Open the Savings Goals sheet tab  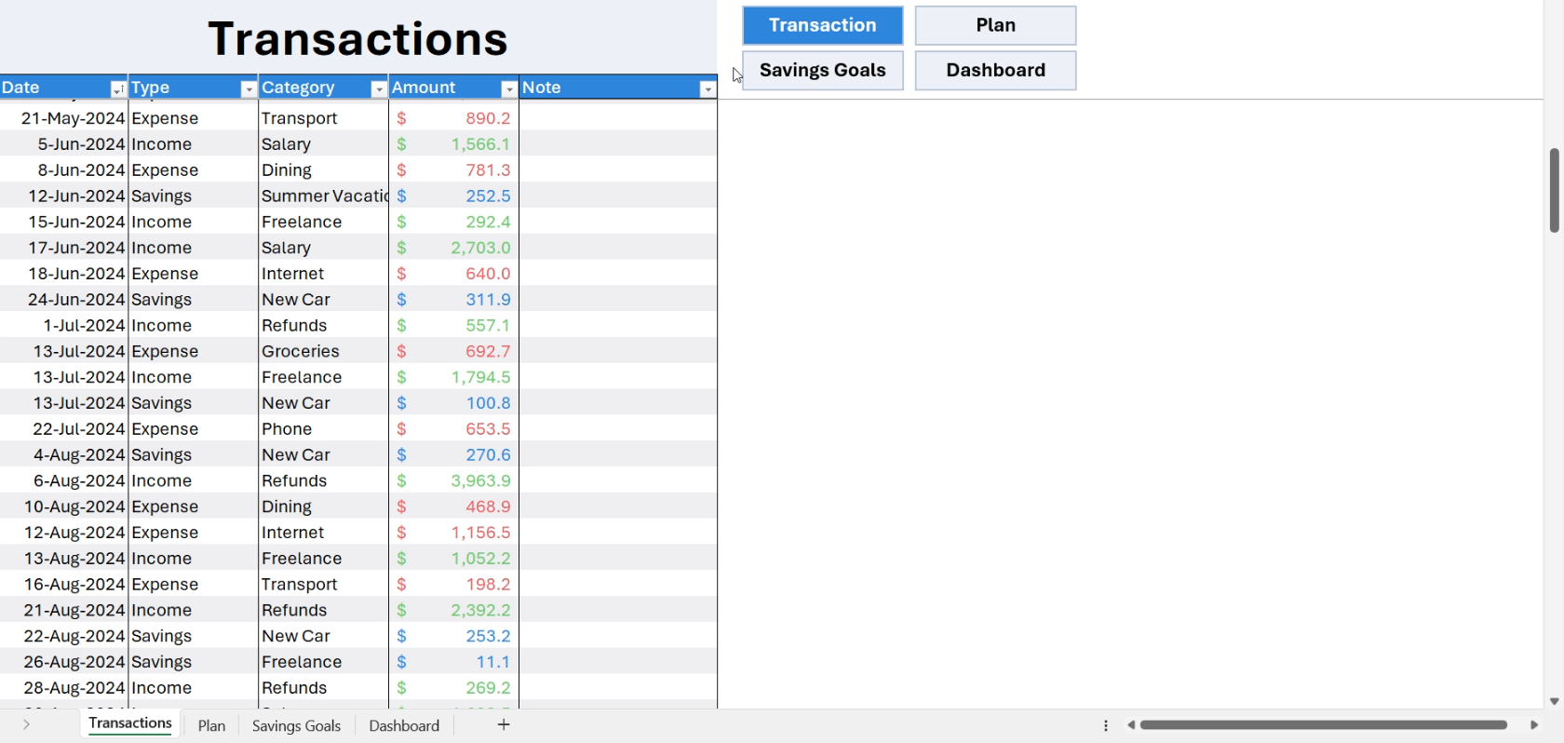pos(296,725)
